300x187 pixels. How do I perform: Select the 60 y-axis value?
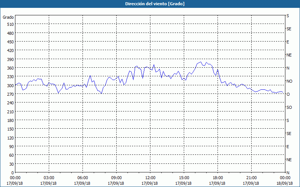12,155
